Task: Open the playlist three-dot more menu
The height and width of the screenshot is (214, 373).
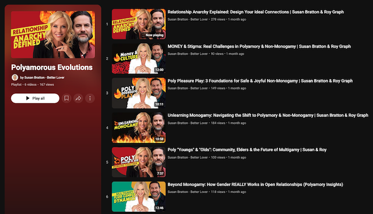Action: pyautogui.click(x=90, y=98)
